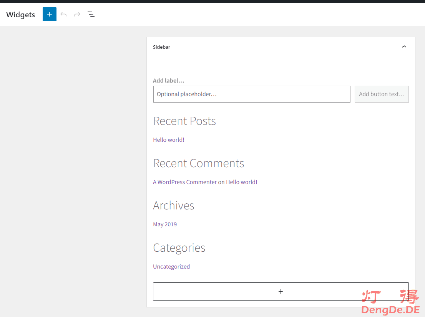Collapse the Sidebar widget area chevron
This screenshot has height=317, width=425.
click(404, 47)
